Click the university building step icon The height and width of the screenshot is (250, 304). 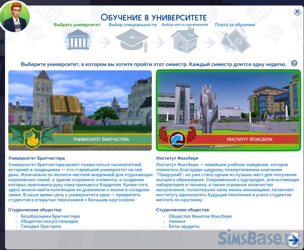click(77, 40)
